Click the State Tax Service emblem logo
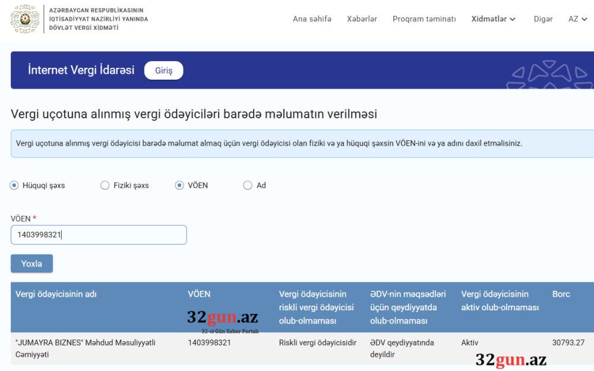 coord(23,18)
